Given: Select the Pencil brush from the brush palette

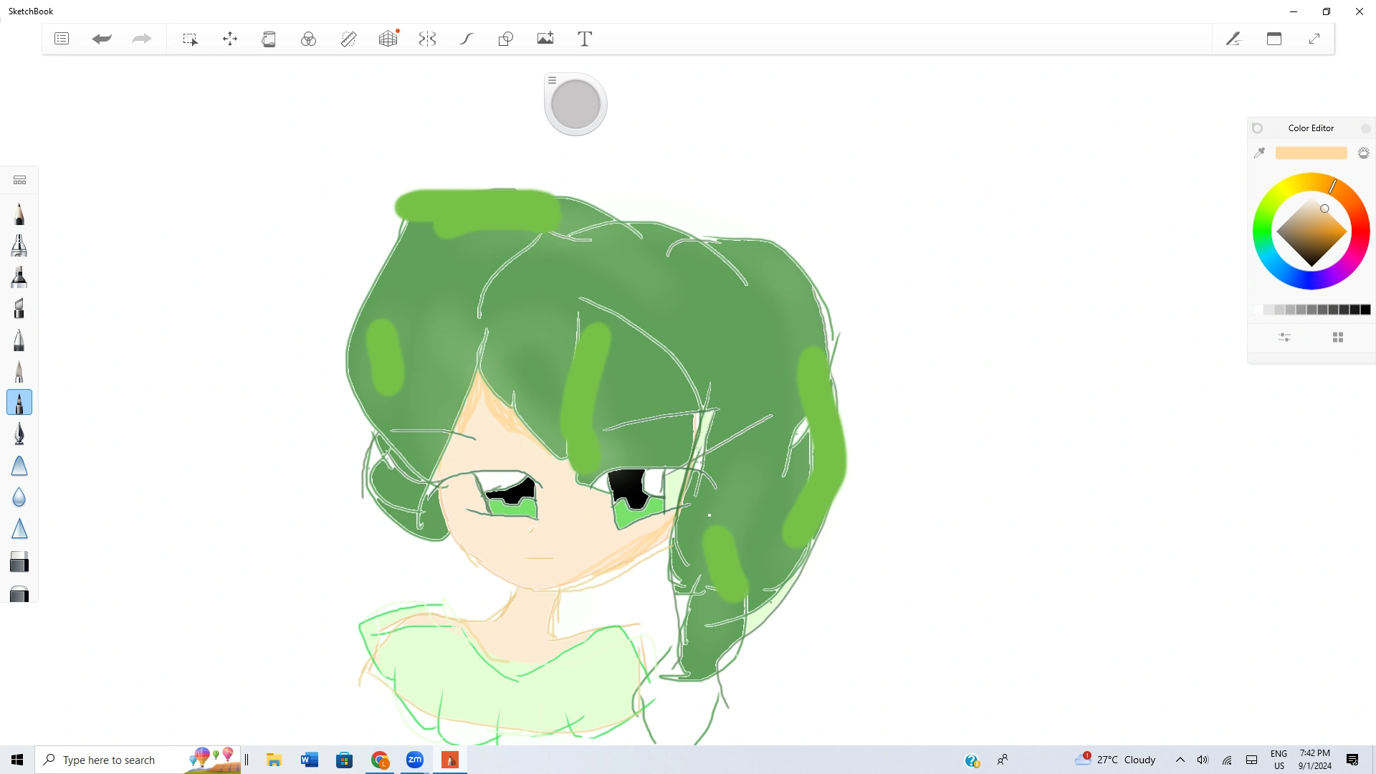Looking at the screenshot, I should 19,213.
